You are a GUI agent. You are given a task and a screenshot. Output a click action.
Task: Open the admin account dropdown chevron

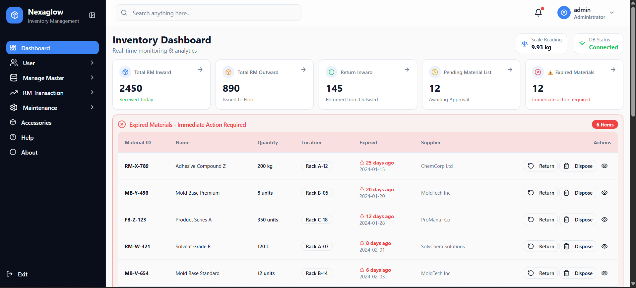tap(612, 13)
